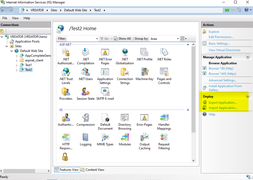Open .NET Globalization settings
Viewport: 253px width, 180px height.
coord(125,56)
